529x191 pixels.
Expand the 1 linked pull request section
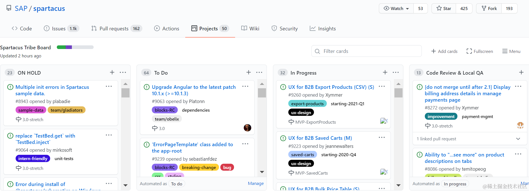tap(518, 139)
